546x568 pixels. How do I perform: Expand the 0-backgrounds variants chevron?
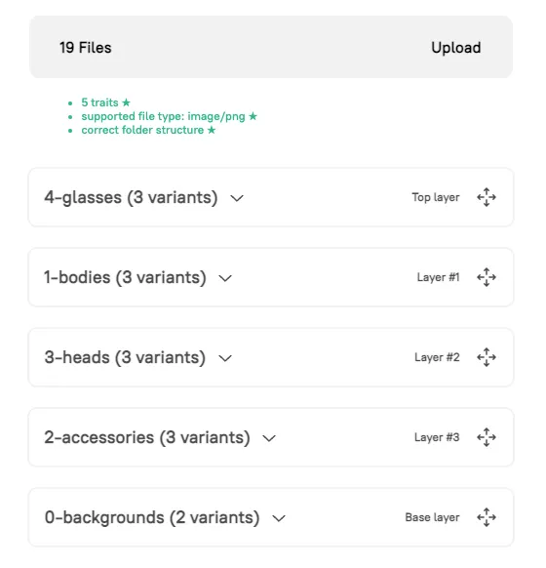(279, 519)
